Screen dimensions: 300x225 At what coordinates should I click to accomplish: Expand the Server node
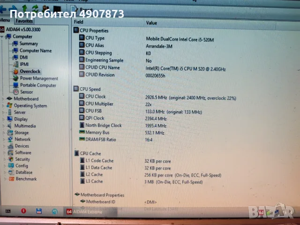click(x=3, y=112)
